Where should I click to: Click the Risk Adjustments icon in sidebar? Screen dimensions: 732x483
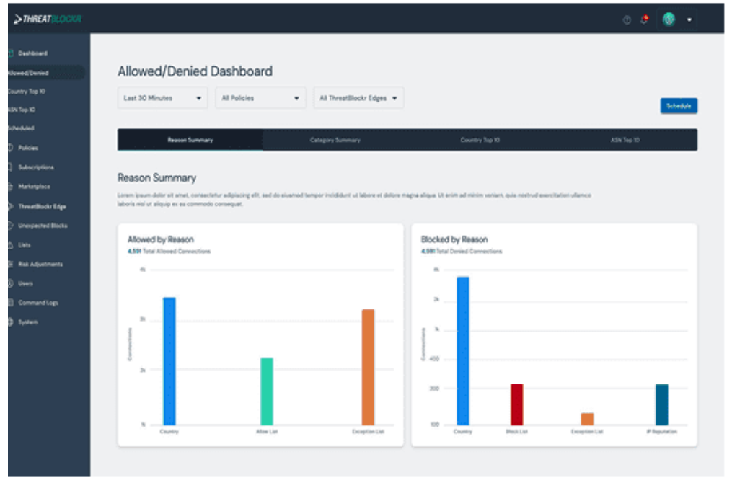click(10, 264)
